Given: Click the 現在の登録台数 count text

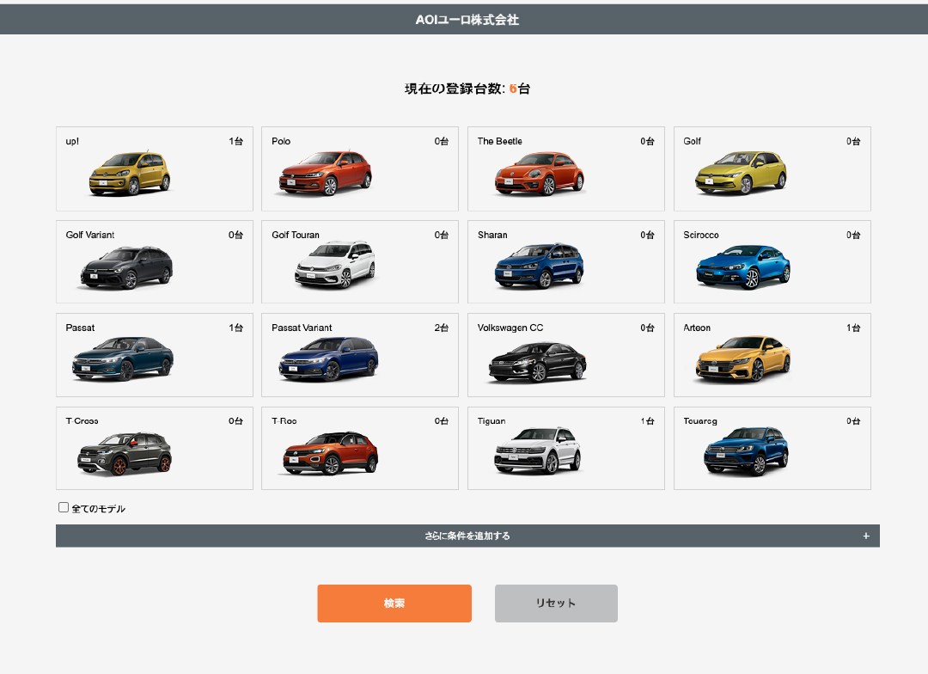Looking at the screenshot, I should 467,89.
